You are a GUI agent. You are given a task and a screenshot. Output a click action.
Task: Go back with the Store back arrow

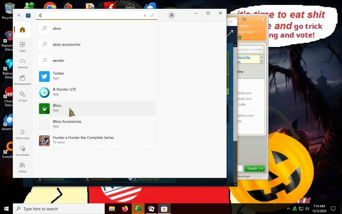coord(19,16)
